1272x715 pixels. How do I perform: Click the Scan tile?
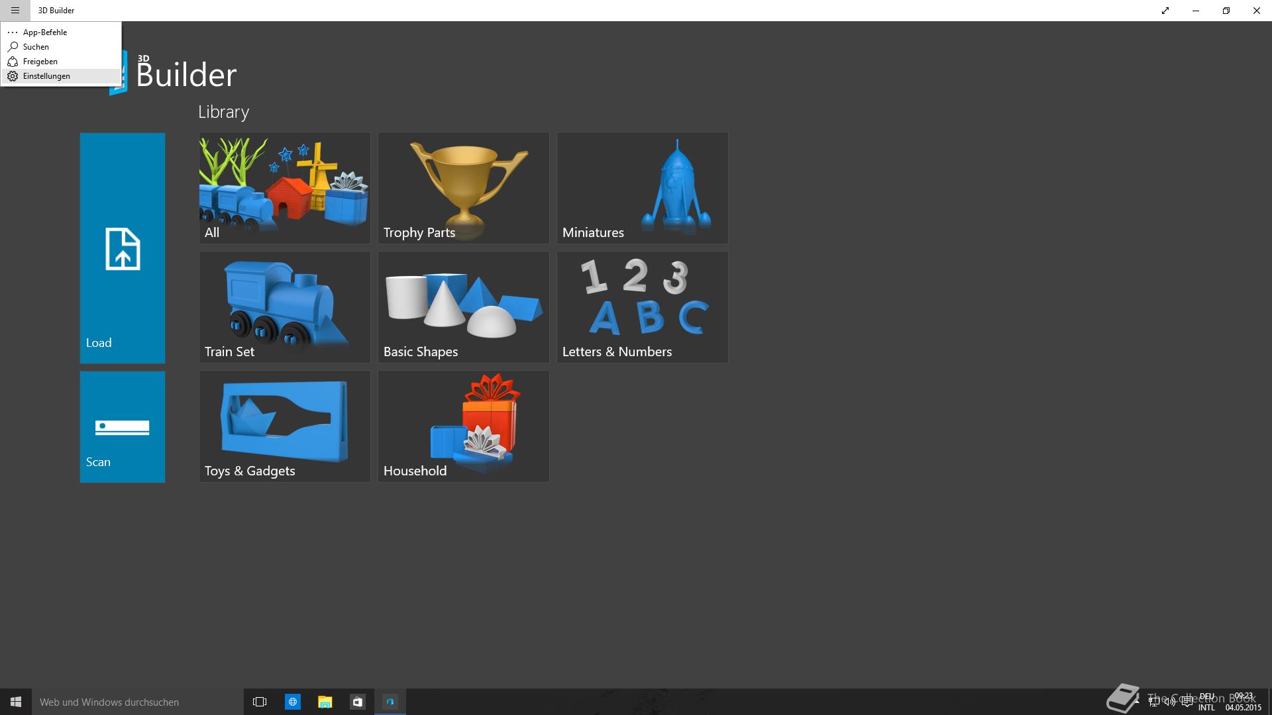point(123,426)
